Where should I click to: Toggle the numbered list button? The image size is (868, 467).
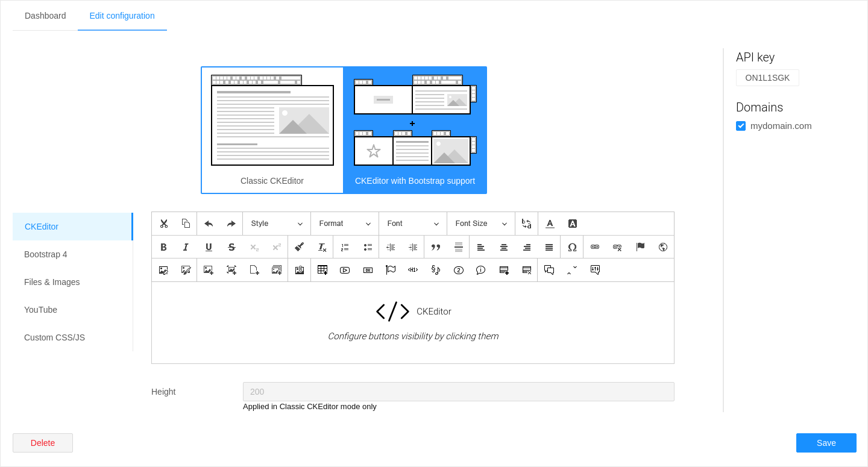(345, 247)
